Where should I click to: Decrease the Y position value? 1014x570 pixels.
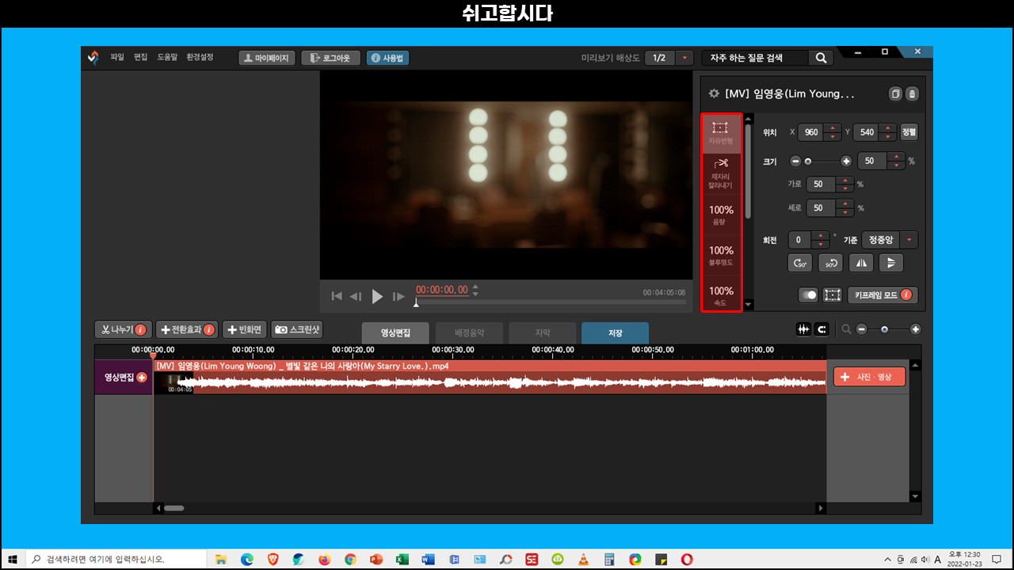pos(888,136)
